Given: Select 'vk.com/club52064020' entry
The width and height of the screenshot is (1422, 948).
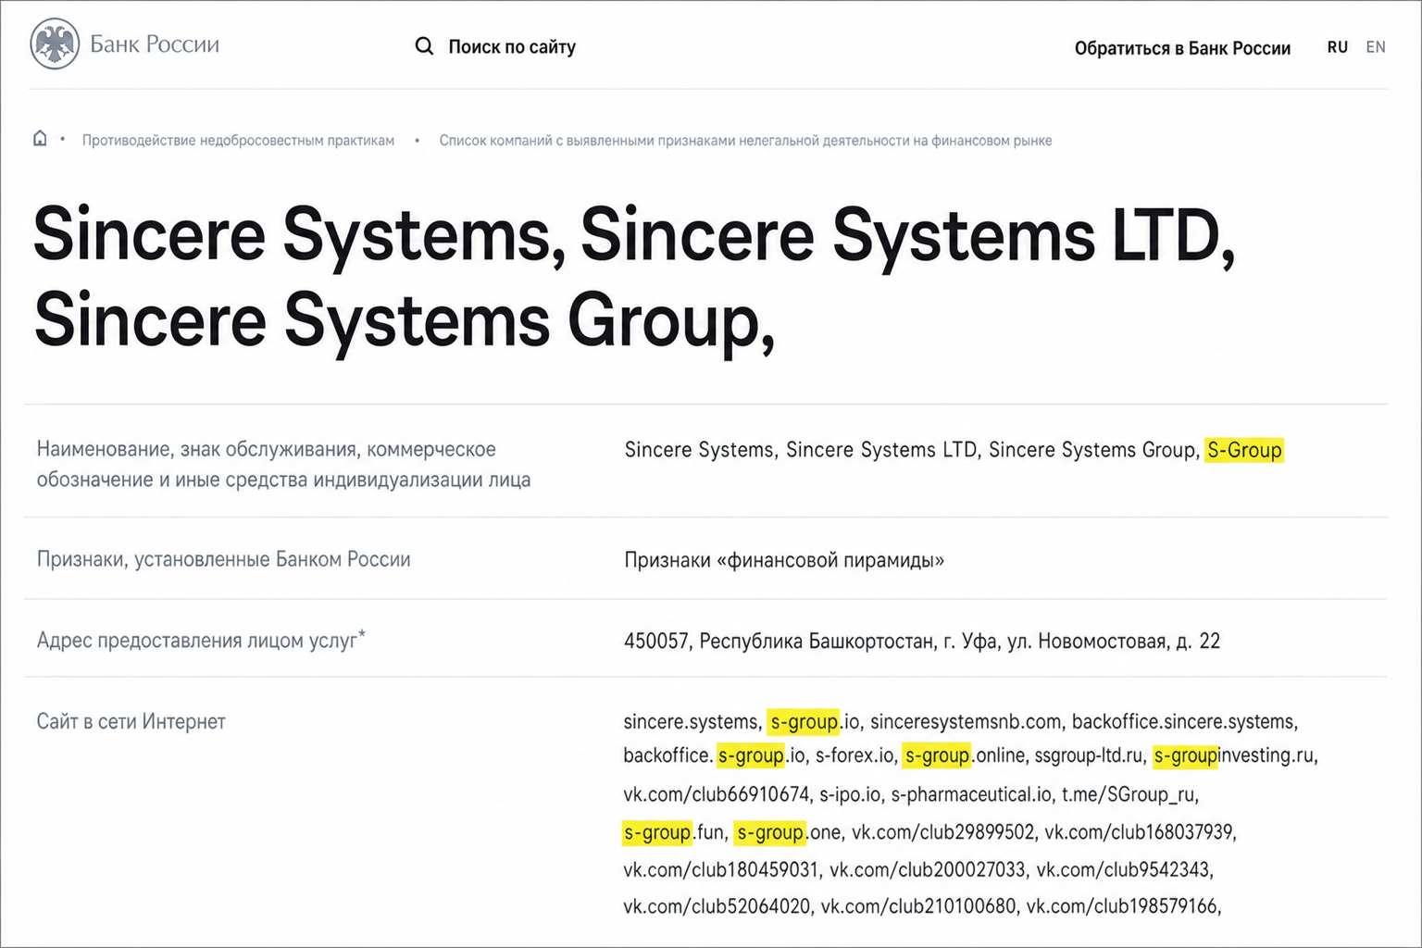Looking at the screenshot, I should coord(717,906).
